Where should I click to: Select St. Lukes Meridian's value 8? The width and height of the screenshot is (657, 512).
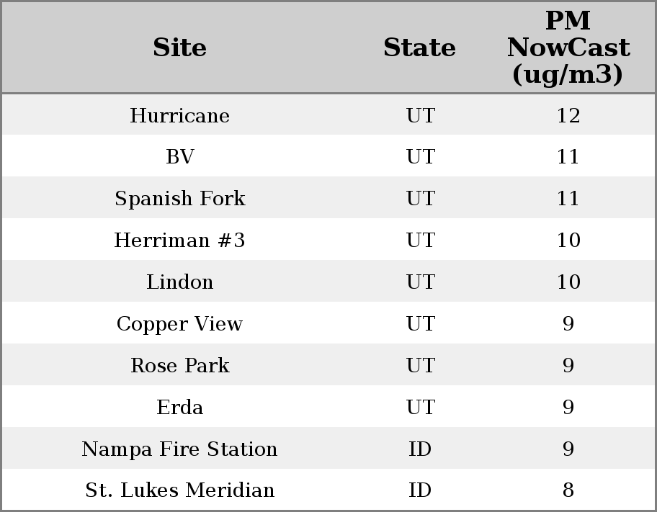click(568, 490)
